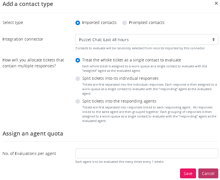The height and width of the screenshot is (180, 220).
Task: Click the Prompted contacts label text
Action: [146, 23]
